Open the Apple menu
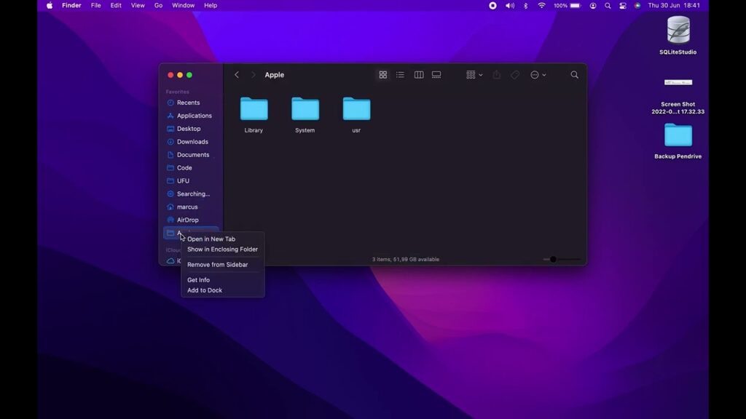Screen dimensions: 746x419 (50, 6)
